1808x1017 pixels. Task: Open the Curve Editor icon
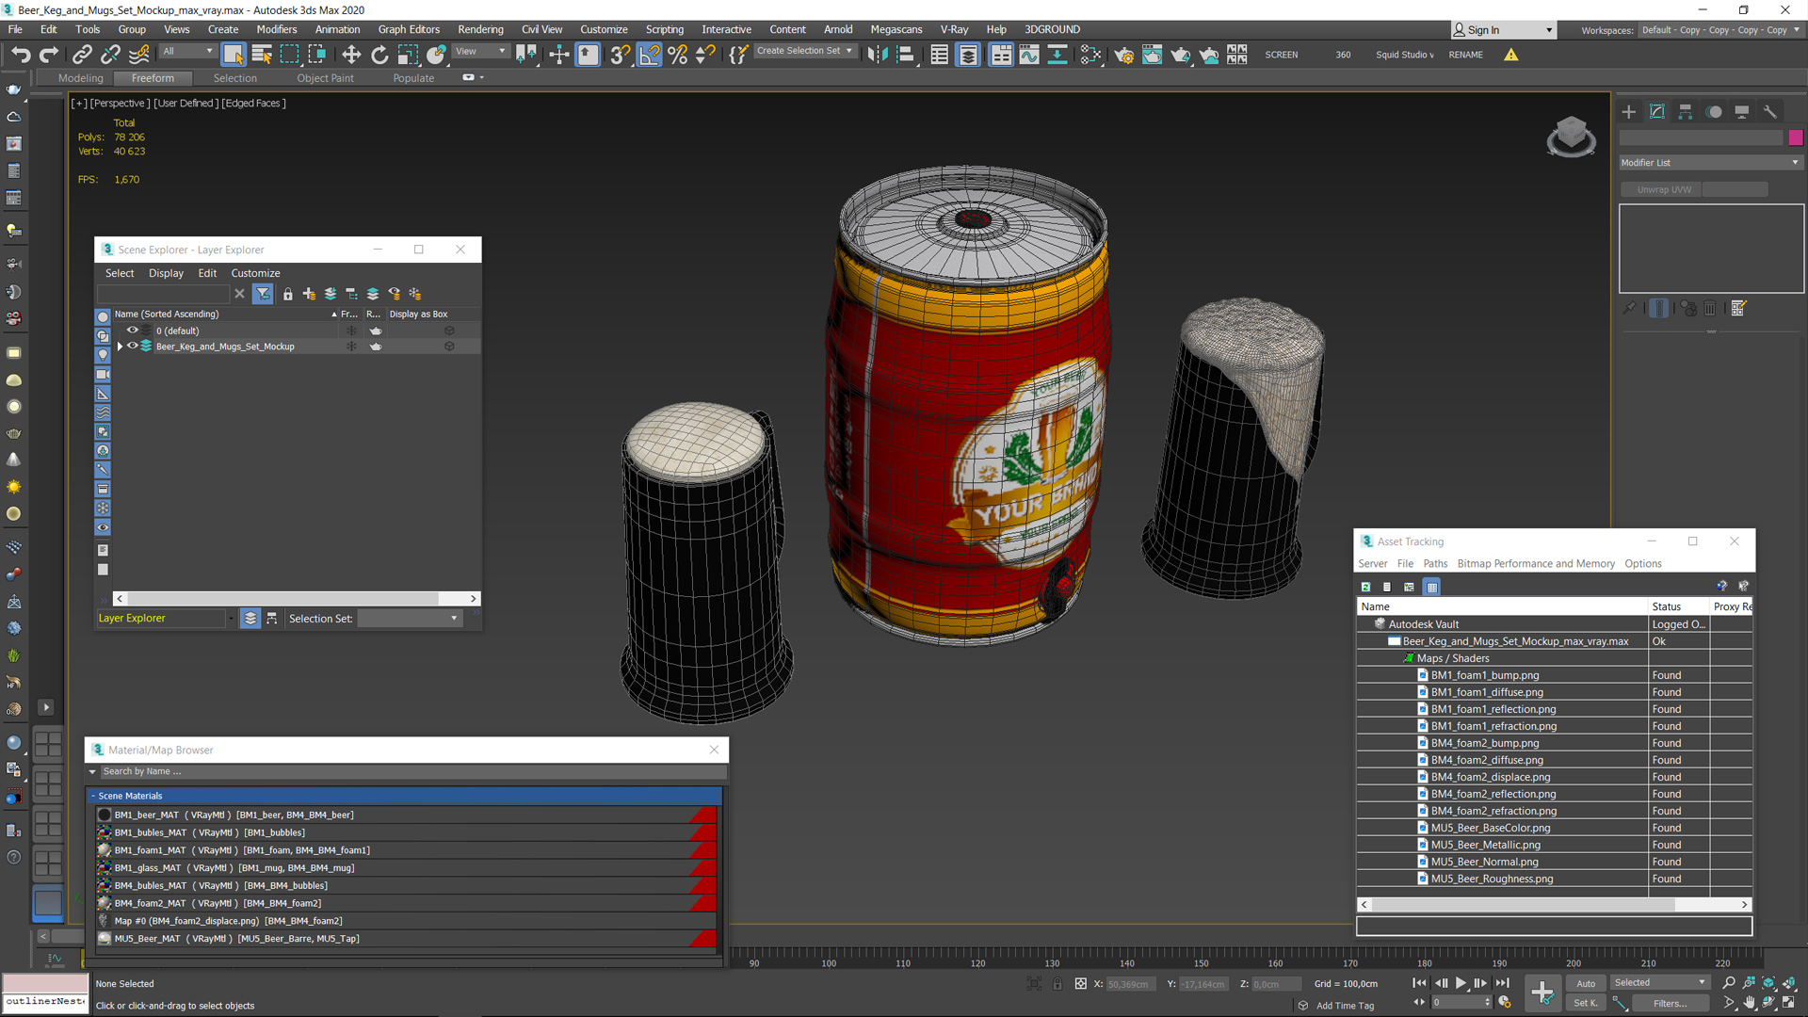[1029, 55]
